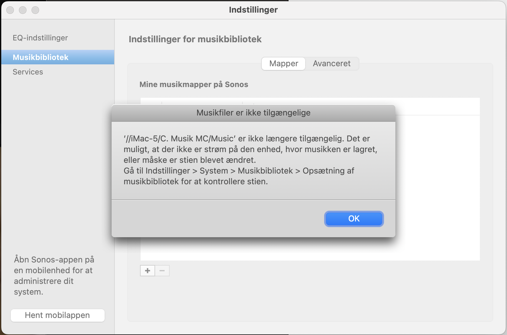Image resolution: width=507 pixels, height=335 pixels.
Task: Close the Indstillinger window with the red button
Action: click(10, 10)
